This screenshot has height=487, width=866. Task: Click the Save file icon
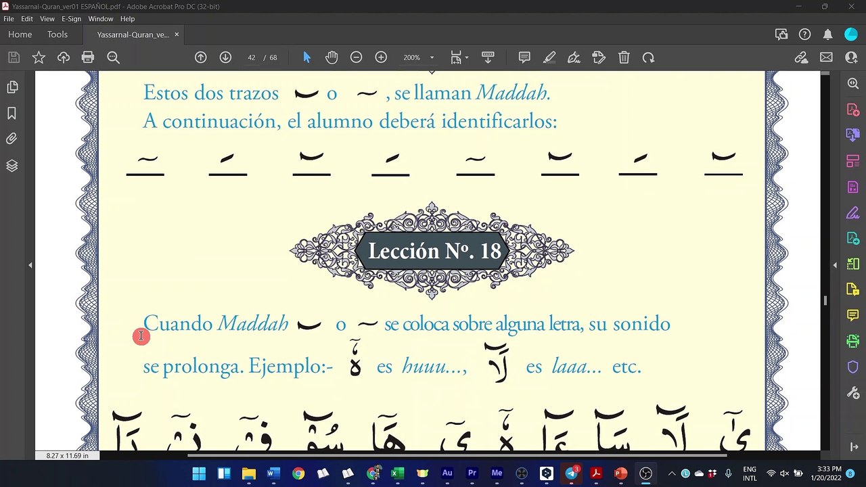(x=14, y=57)
